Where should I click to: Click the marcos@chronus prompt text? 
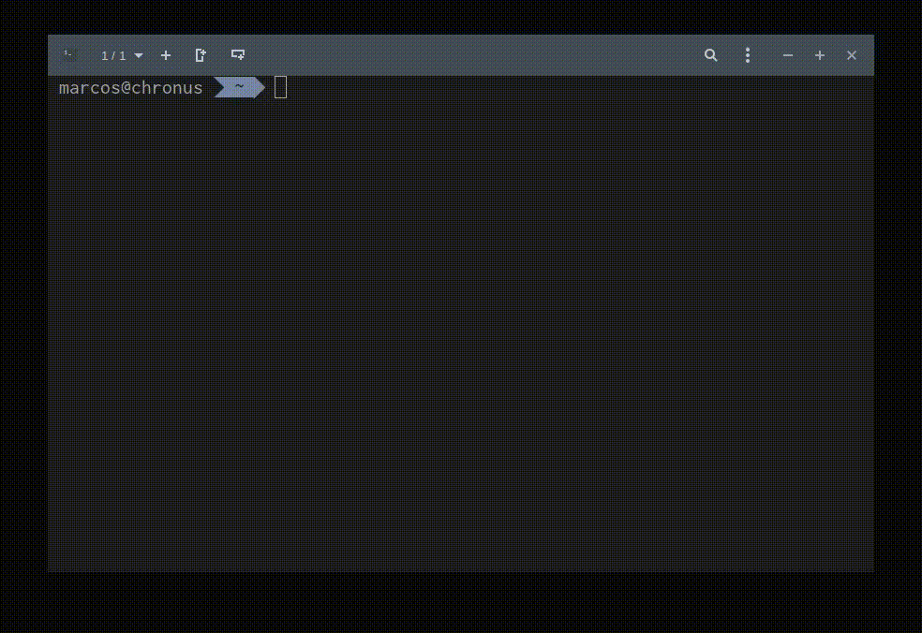click(x=130, y=88)
